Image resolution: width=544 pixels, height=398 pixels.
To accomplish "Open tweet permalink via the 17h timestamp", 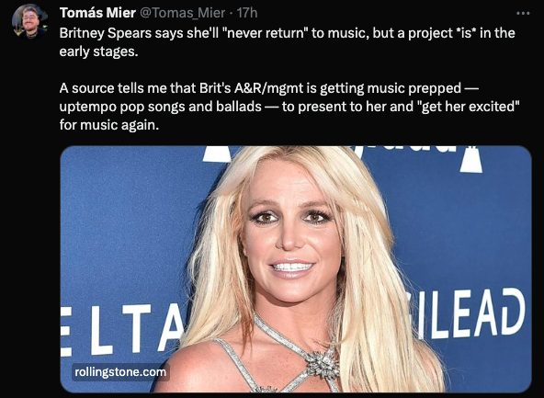I will (246, 13).
